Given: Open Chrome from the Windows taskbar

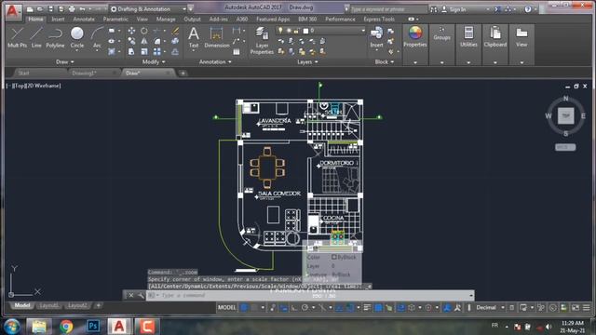Looking at the screenshot, I should (66, 327).
